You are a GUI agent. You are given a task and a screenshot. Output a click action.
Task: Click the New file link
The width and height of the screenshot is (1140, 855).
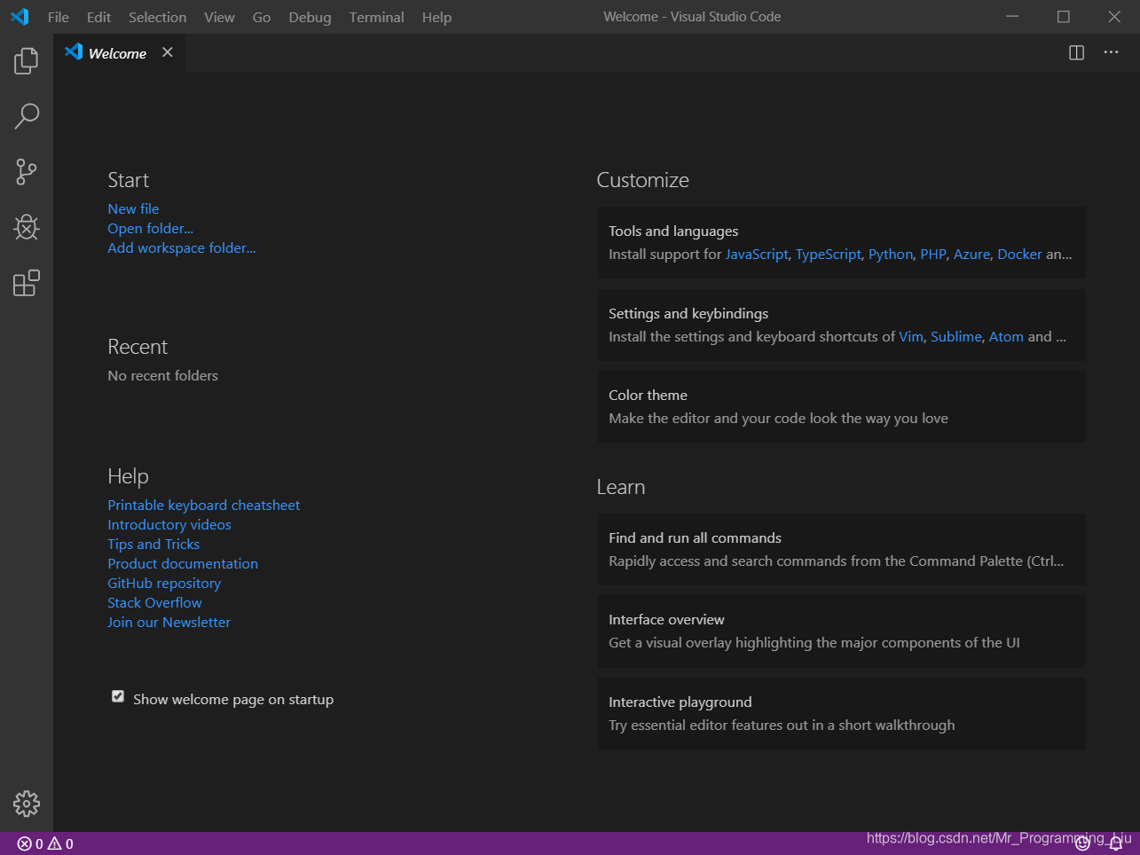point(133,209)
